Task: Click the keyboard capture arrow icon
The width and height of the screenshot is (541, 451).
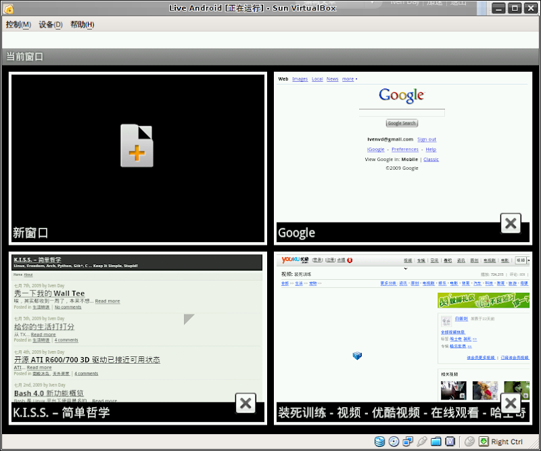Action: click(x=484, y=442)
